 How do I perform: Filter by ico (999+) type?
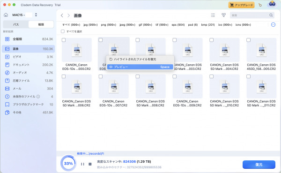tap(225, 25)
